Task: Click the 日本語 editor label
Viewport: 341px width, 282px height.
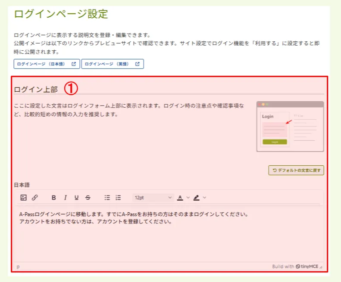Action: [22, 185]
